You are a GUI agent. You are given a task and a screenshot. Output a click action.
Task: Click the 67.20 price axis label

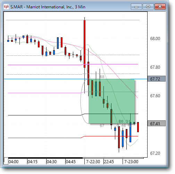click(x=155, y=153)
